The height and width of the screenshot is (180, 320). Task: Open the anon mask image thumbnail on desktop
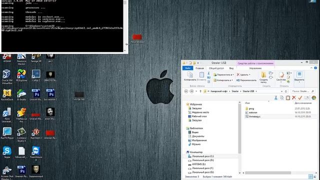(x=50, y=113)
